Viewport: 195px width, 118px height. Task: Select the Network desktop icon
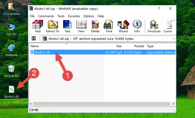[x=11, y=50]
